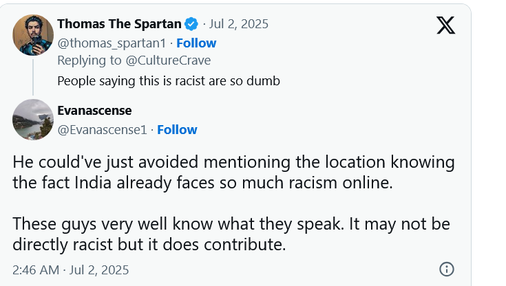
Task: Click the paragraph starting 'He could've just avoided'
Action: pos(234,173)
